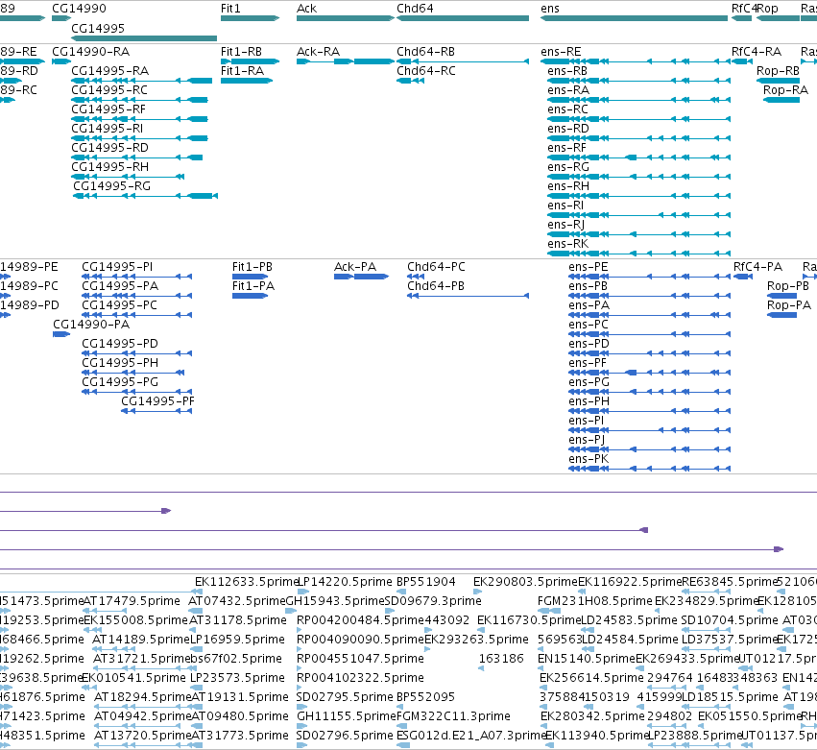Open transcript CG14995-RH

pyautogui.click(x=110, y=167)
